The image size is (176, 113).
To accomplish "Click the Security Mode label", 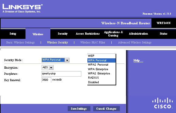I will [x=13, y=60].
